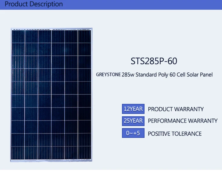Click the PRODUCT WARRANTY label

tap(176, 109)
